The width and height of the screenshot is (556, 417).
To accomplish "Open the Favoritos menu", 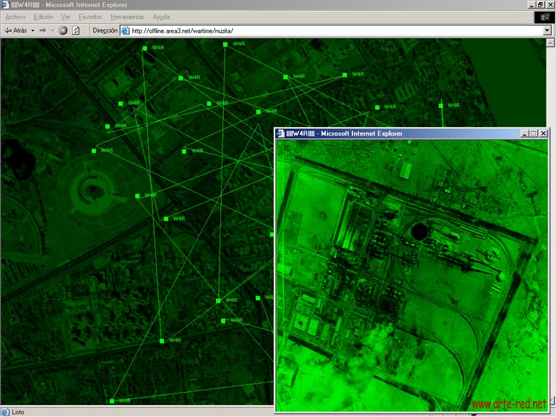I will (90, 17).
